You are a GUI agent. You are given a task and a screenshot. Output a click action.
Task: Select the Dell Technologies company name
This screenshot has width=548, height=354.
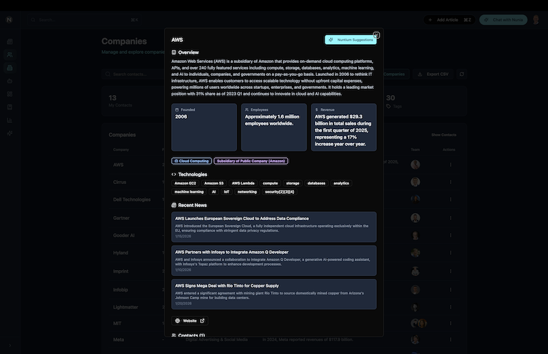tap(132, 200)
